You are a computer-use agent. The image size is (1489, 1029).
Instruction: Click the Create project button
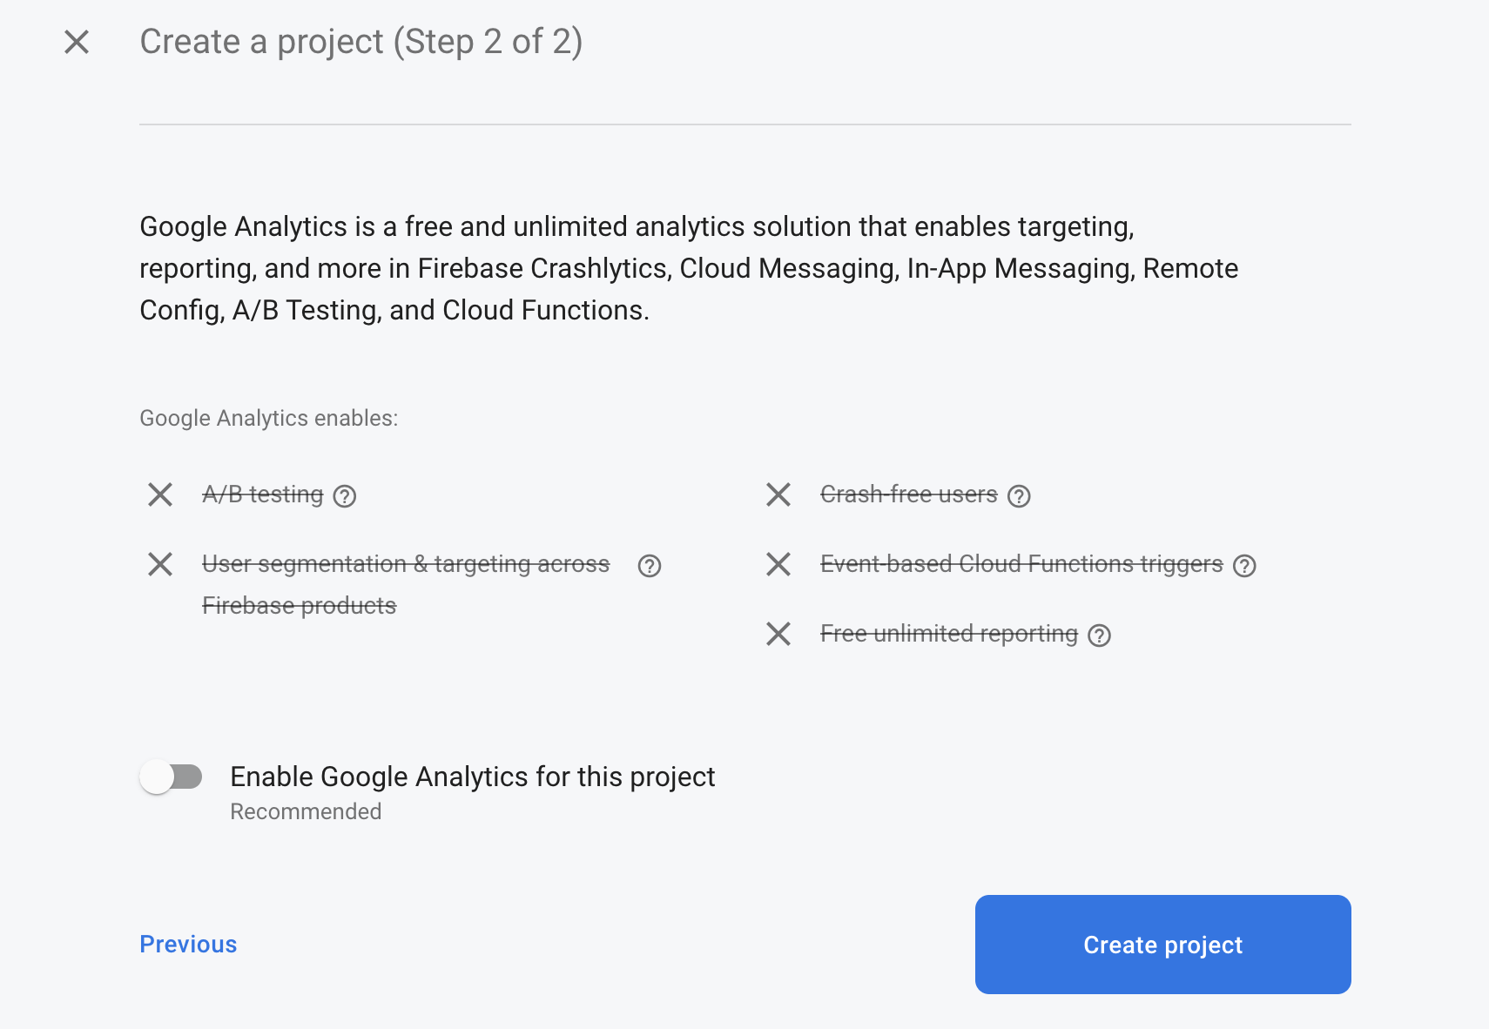click(1163, 945)
